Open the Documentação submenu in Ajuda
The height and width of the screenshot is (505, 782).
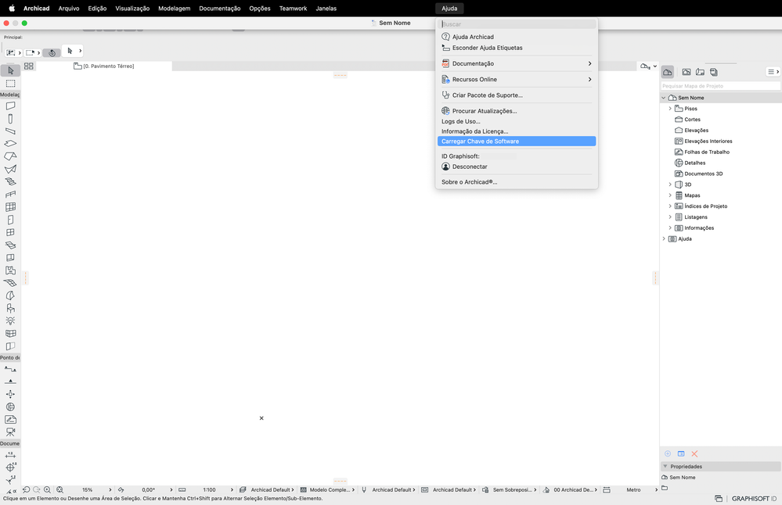(x=516, y=64)
